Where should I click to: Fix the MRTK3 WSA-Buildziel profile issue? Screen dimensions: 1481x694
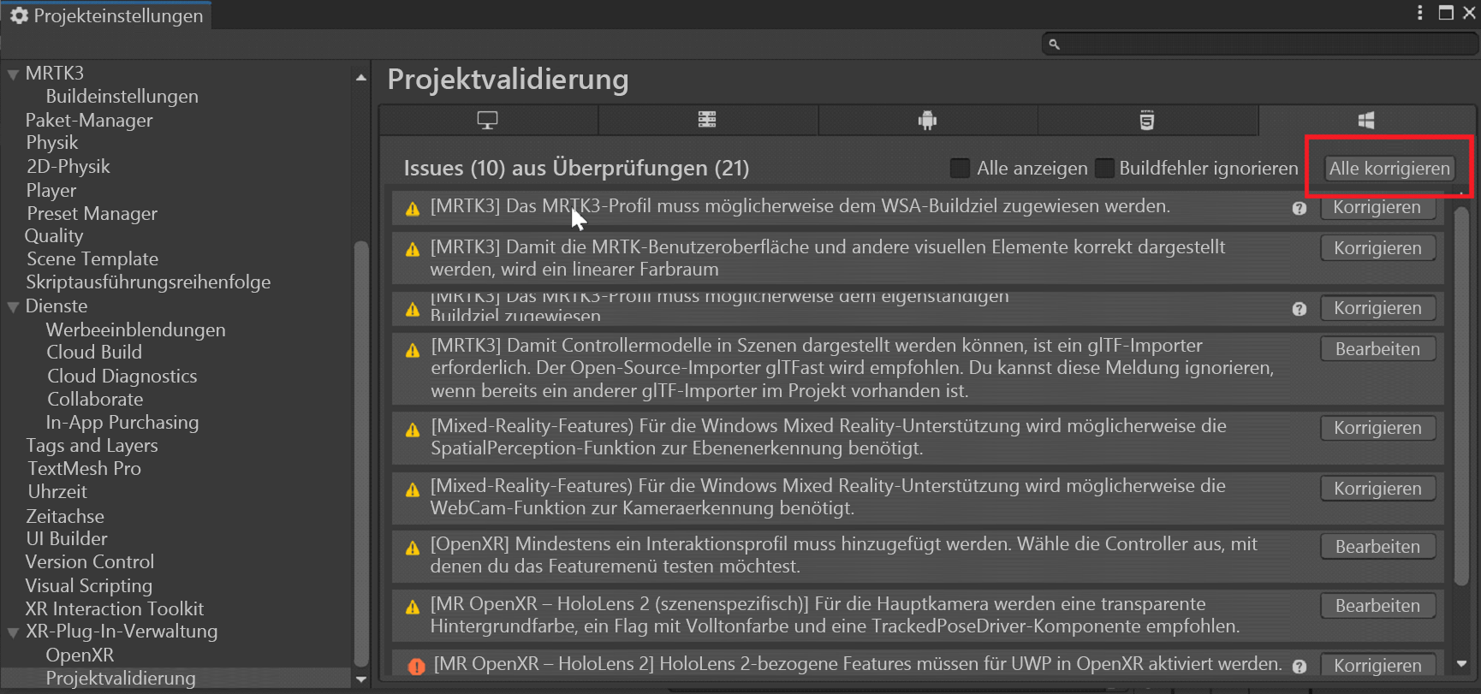click(x=1377, y=207)
